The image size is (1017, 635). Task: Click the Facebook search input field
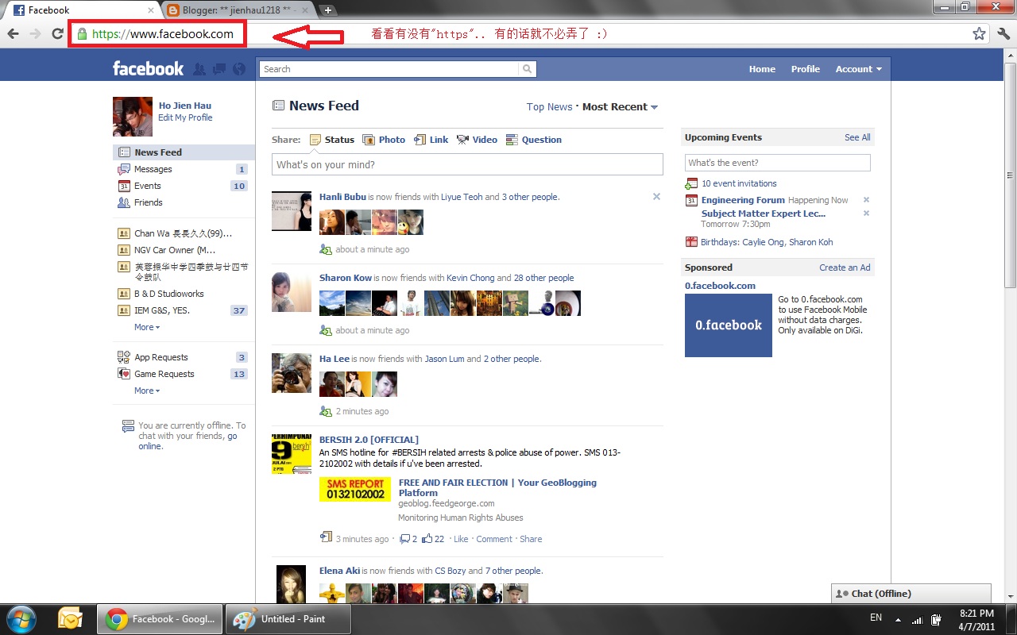click(389, 69)
